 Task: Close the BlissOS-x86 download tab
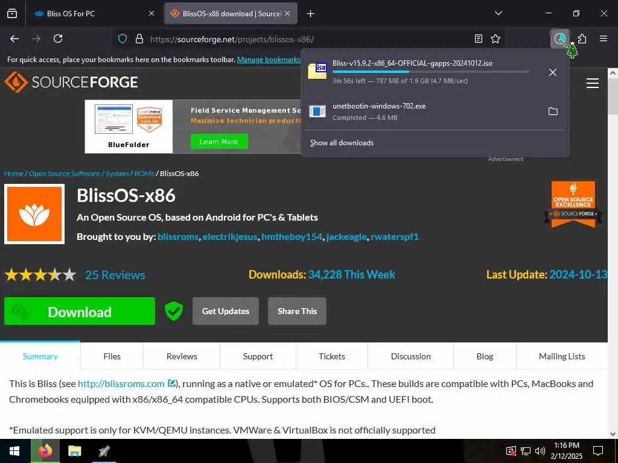tap(287, 13)
